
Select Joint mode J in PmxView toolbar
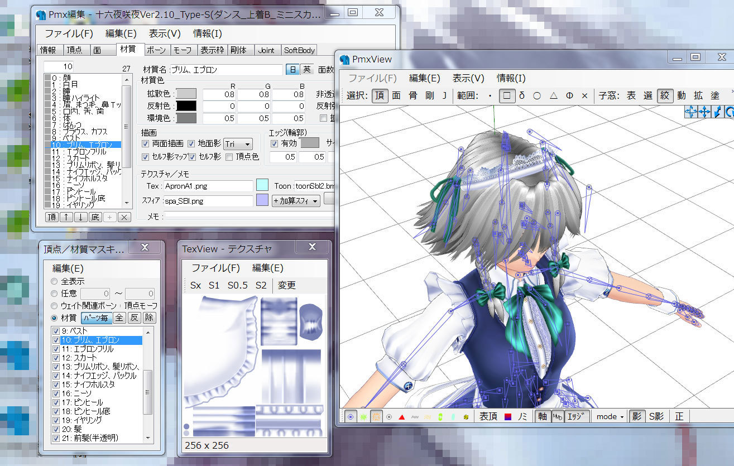click(x=444, y=95)
